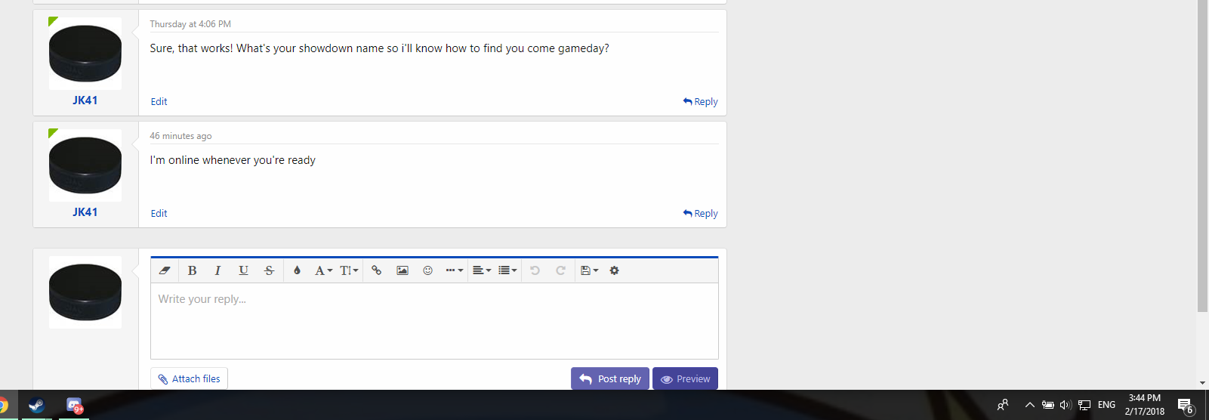Show hidden system tray icons chevron
The height and width of the screenshot is (420, 1209).
click(1029, 405)
